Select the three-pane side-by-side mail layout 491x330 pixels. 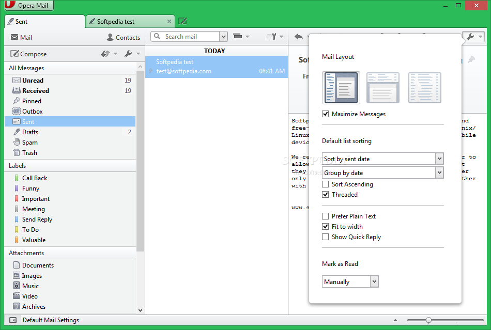point(341,88)
